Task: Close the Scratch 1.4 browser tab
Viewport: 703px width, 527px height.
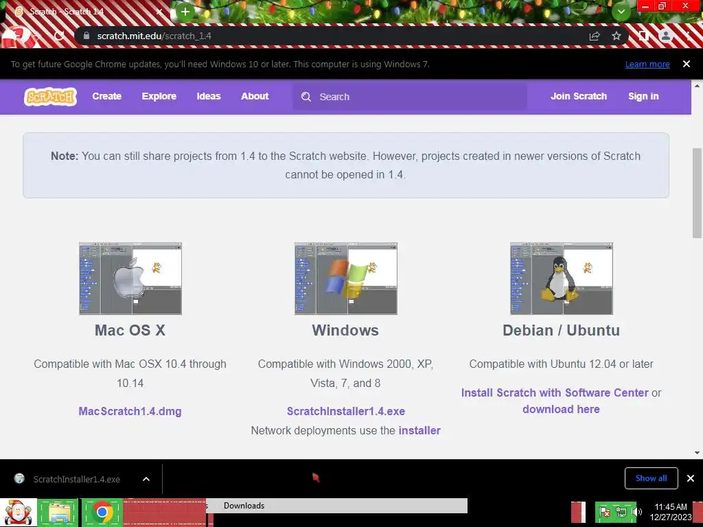Action: 159,12
